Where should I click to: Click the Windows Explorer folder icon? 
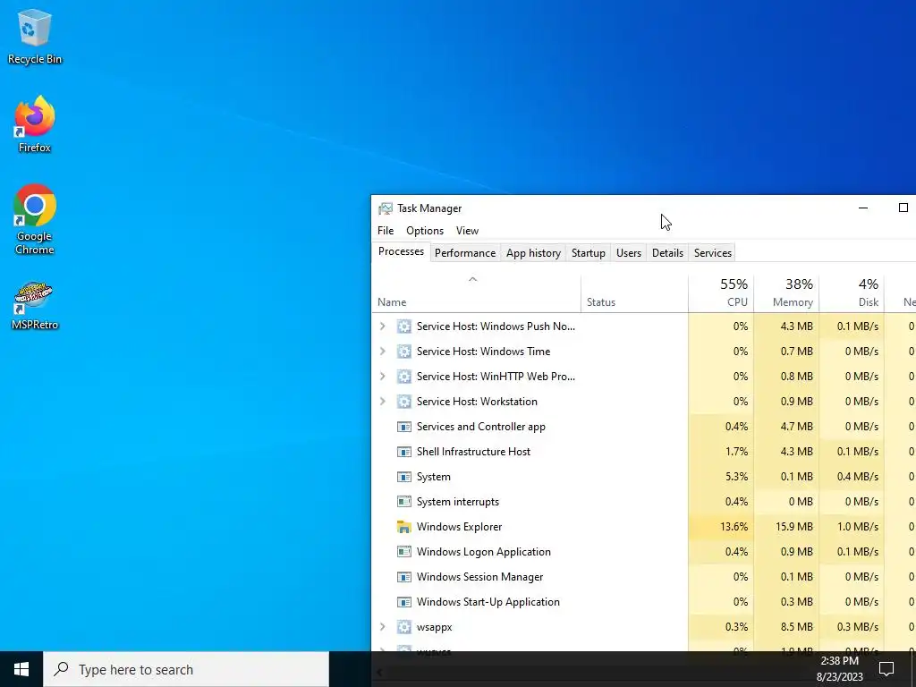coord(403,527)
